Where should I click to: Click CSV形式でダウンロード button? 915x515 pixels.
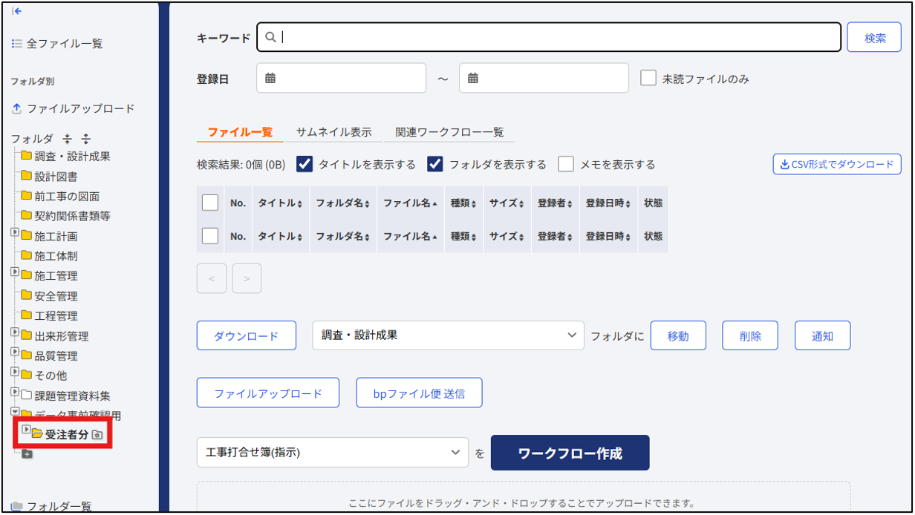(x=837, y=164)
